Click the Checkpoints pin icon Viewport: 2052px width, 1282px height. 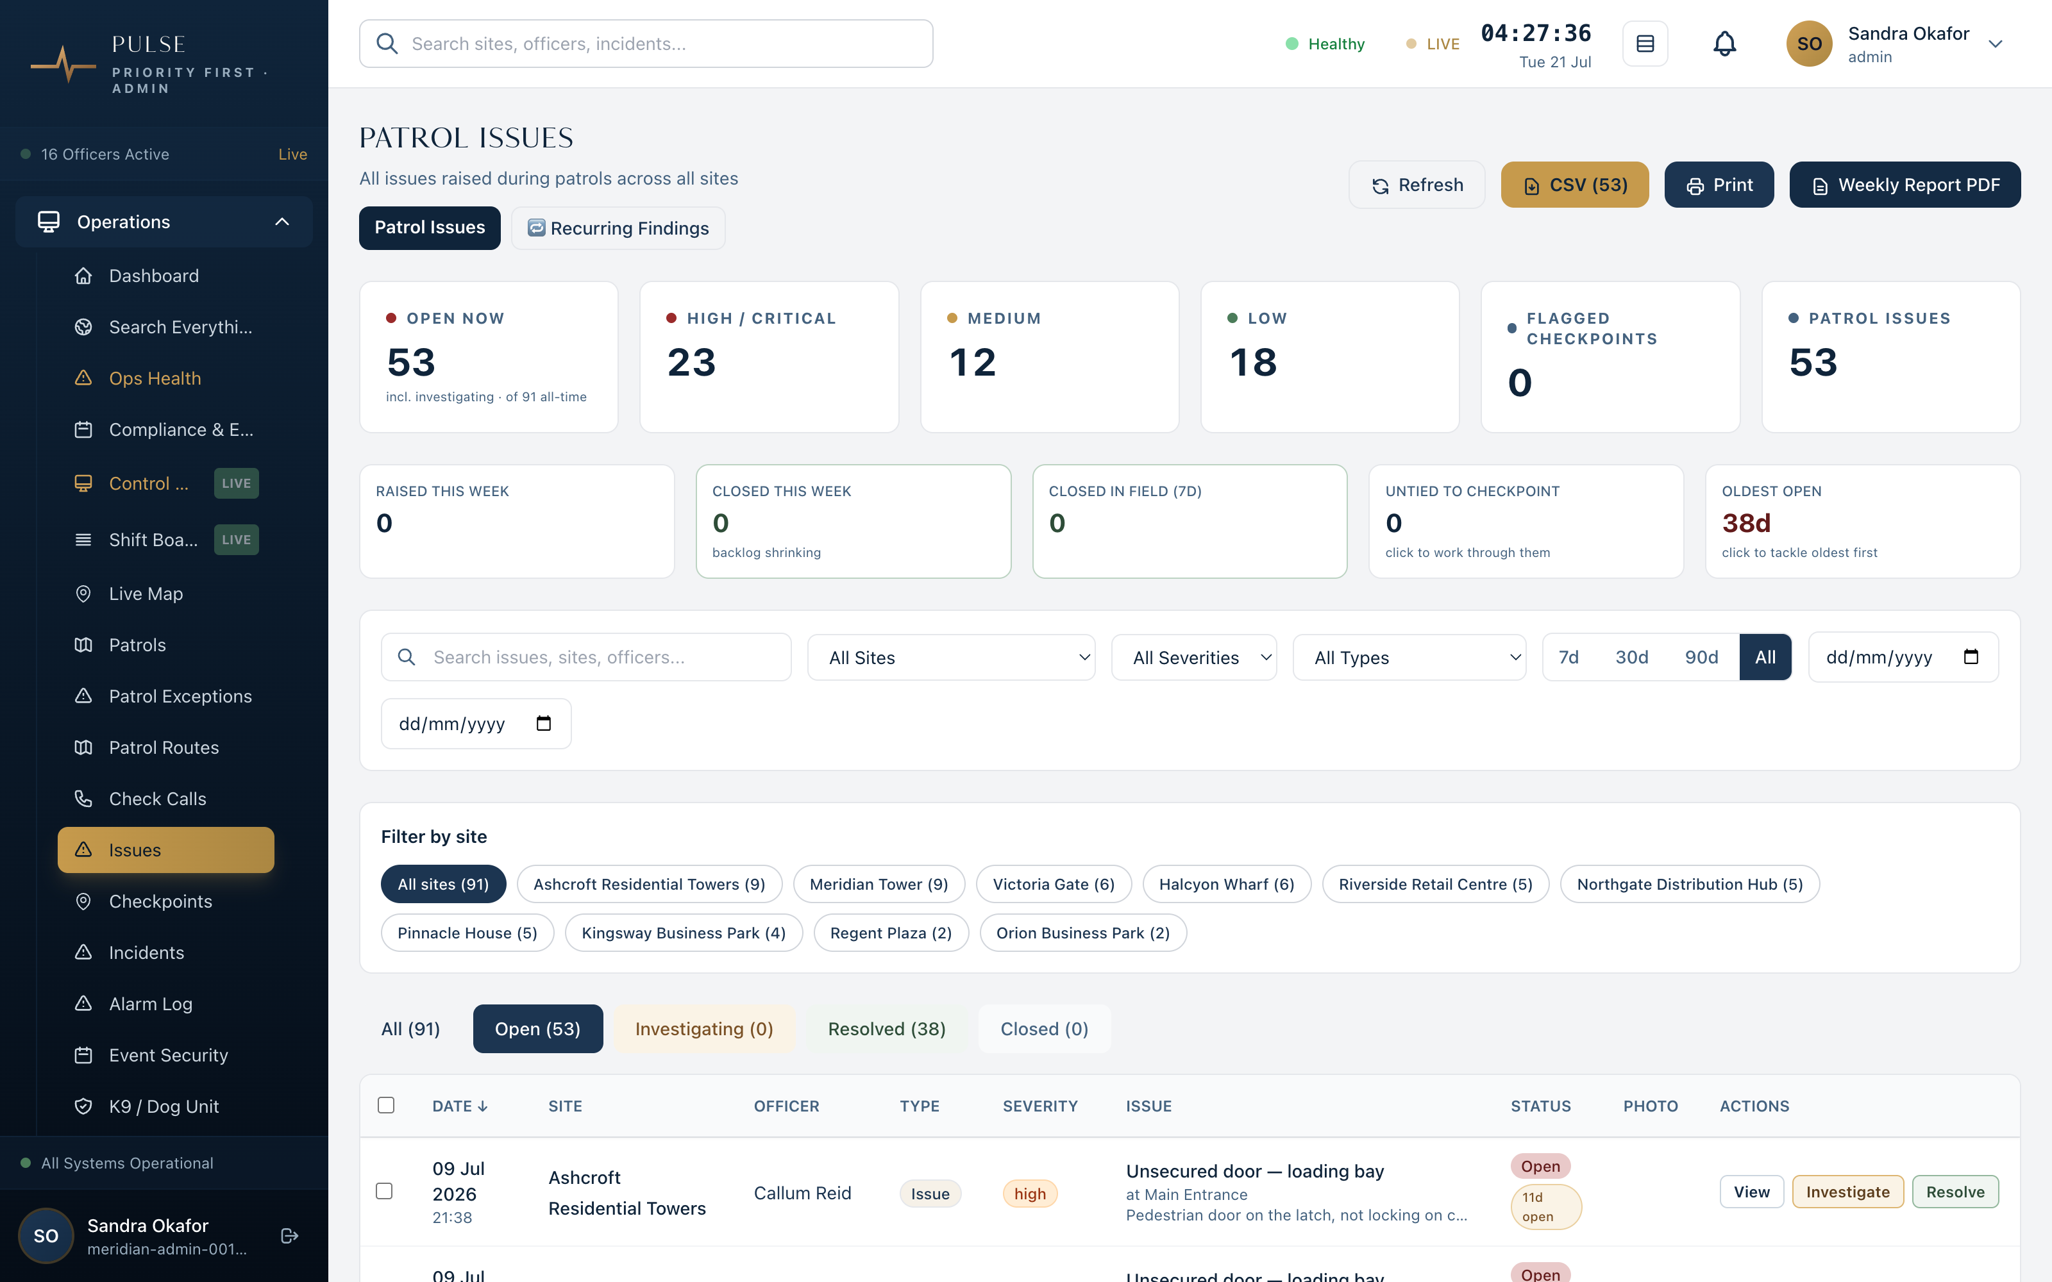pos(83,901)
